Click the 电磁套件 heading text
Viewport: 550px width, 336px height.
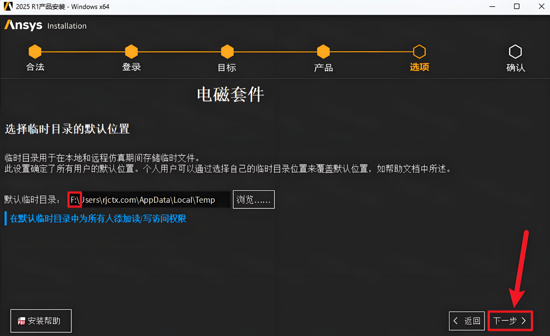point(230,94)
